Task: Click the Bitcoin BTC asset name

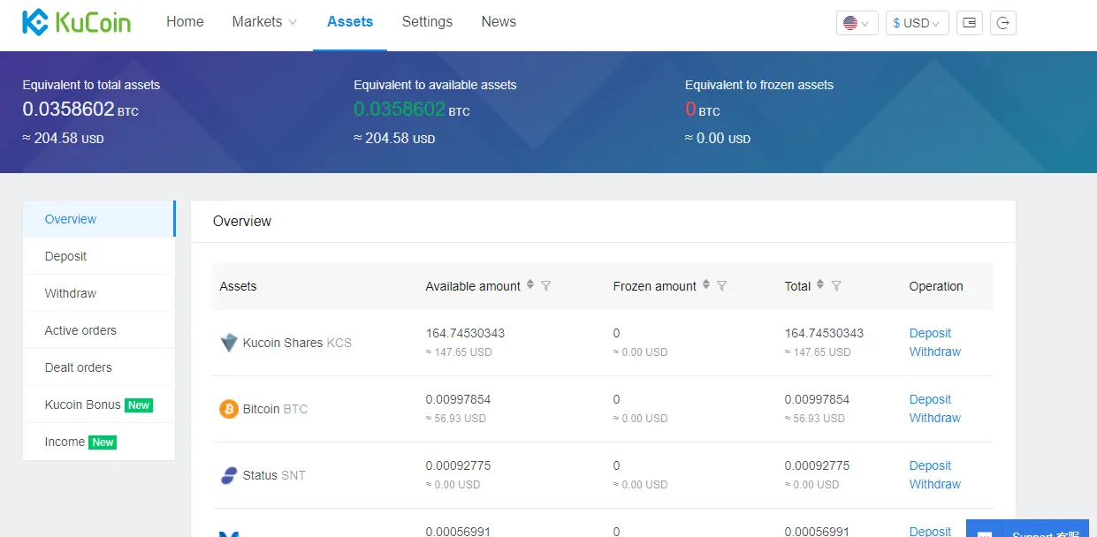Action: [x=275, y=409]
